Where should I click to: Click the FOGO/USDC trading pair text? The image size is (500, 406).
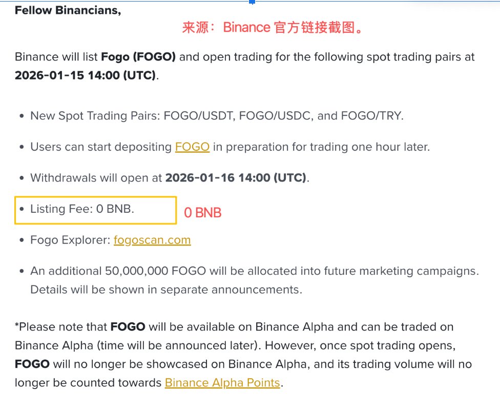click(276, 116)
